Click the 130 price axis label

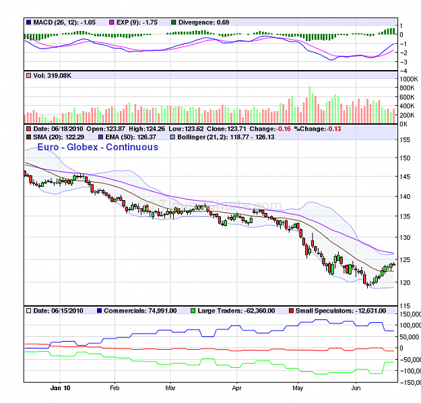(x=404, y=237)
